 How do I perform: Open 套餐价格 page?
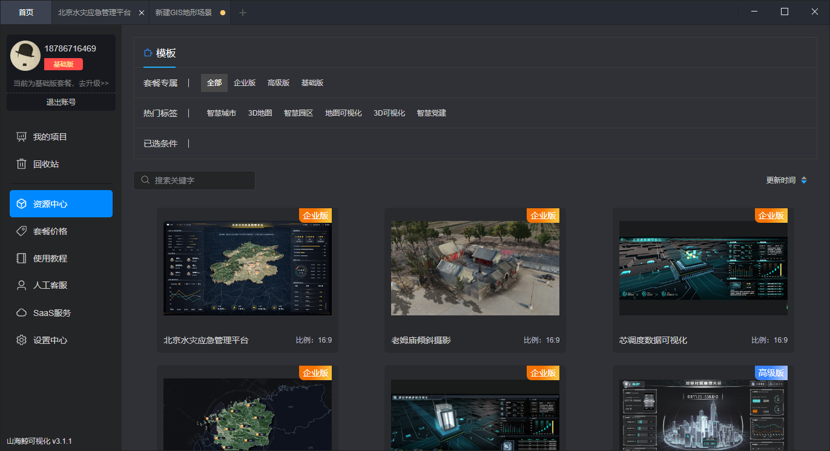coord(61,231)
